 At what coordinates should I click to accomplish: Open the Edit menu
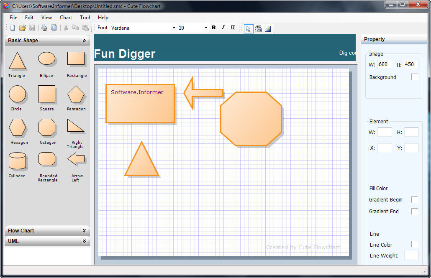[29, 17]
